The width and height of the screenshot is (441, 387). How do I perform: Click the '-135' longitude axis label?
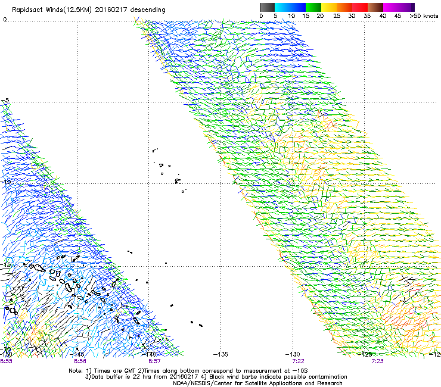[x=220, y=354]
